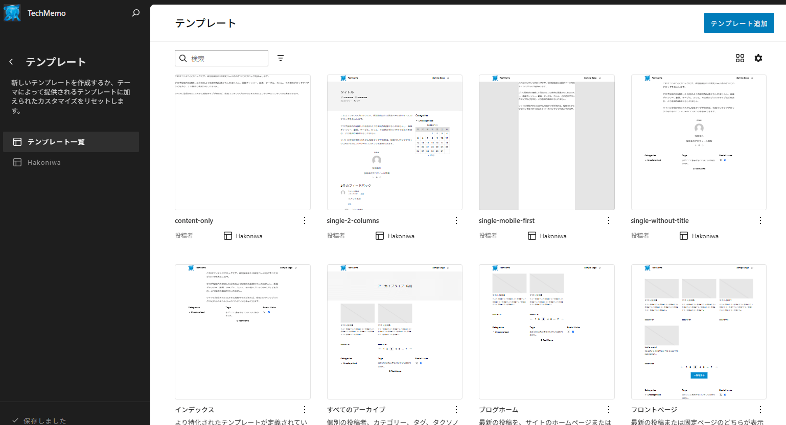This screenshot has width=786, height=425.
Task: Select テンプレート一覧 in the sidebar
Action: (71, 142)
